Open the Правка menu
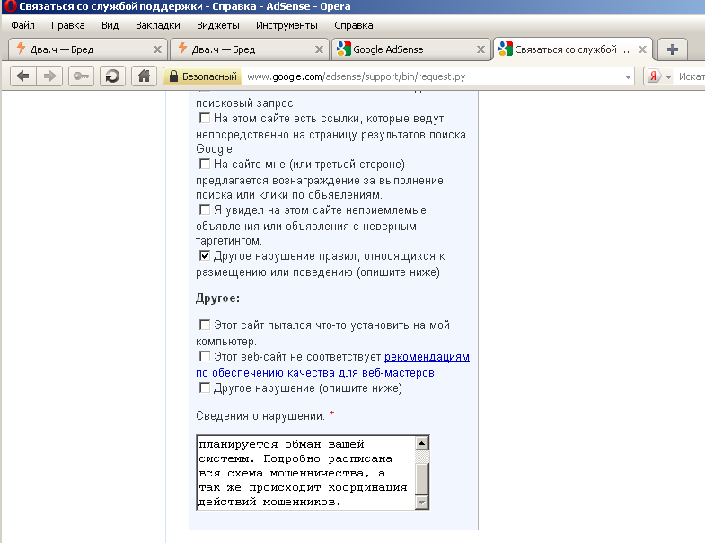This screenshot has width=705, height=543. [x=68, y=25]
